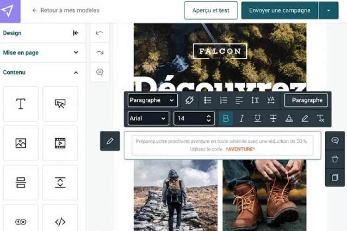Screen dimensions: 347x231
Task: Click the FALCON logo in header image
Action: (x=220, y=51)
